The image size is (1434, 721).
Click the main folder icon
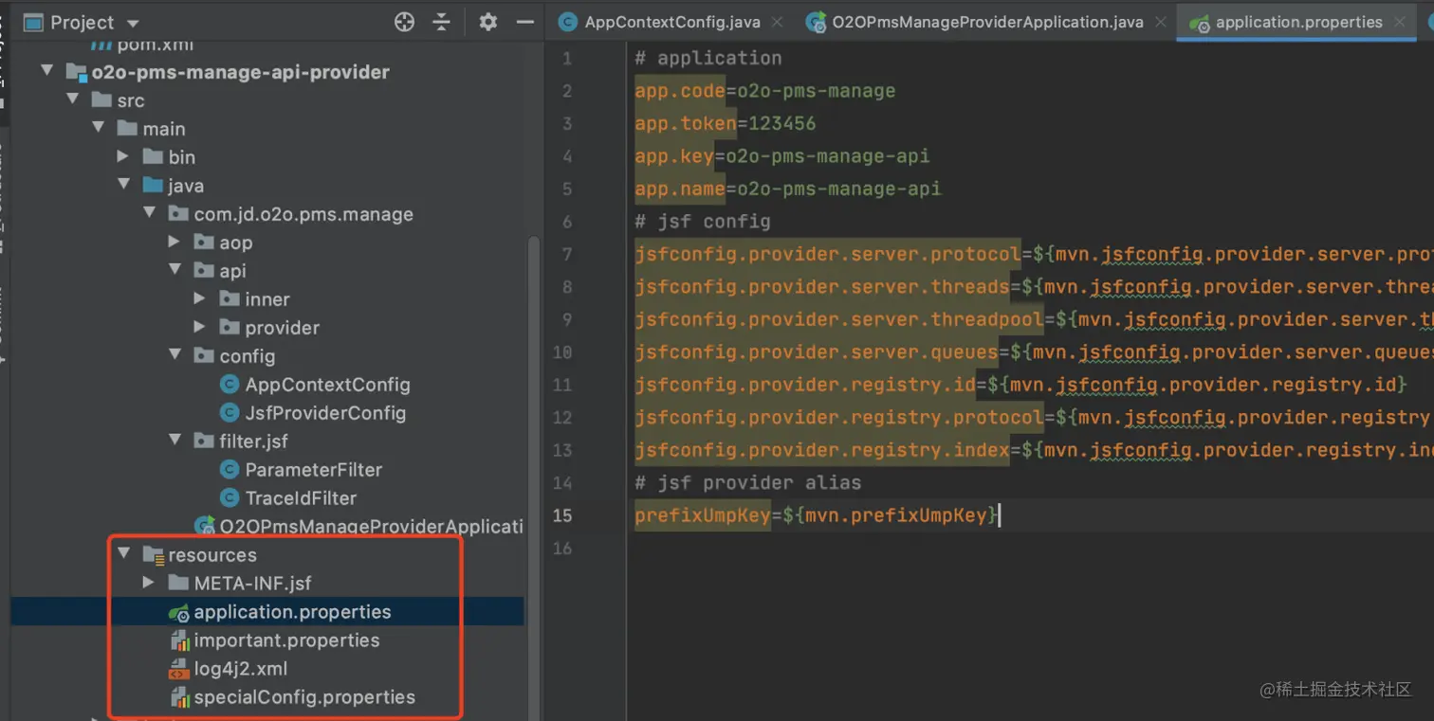coord(127,129)
